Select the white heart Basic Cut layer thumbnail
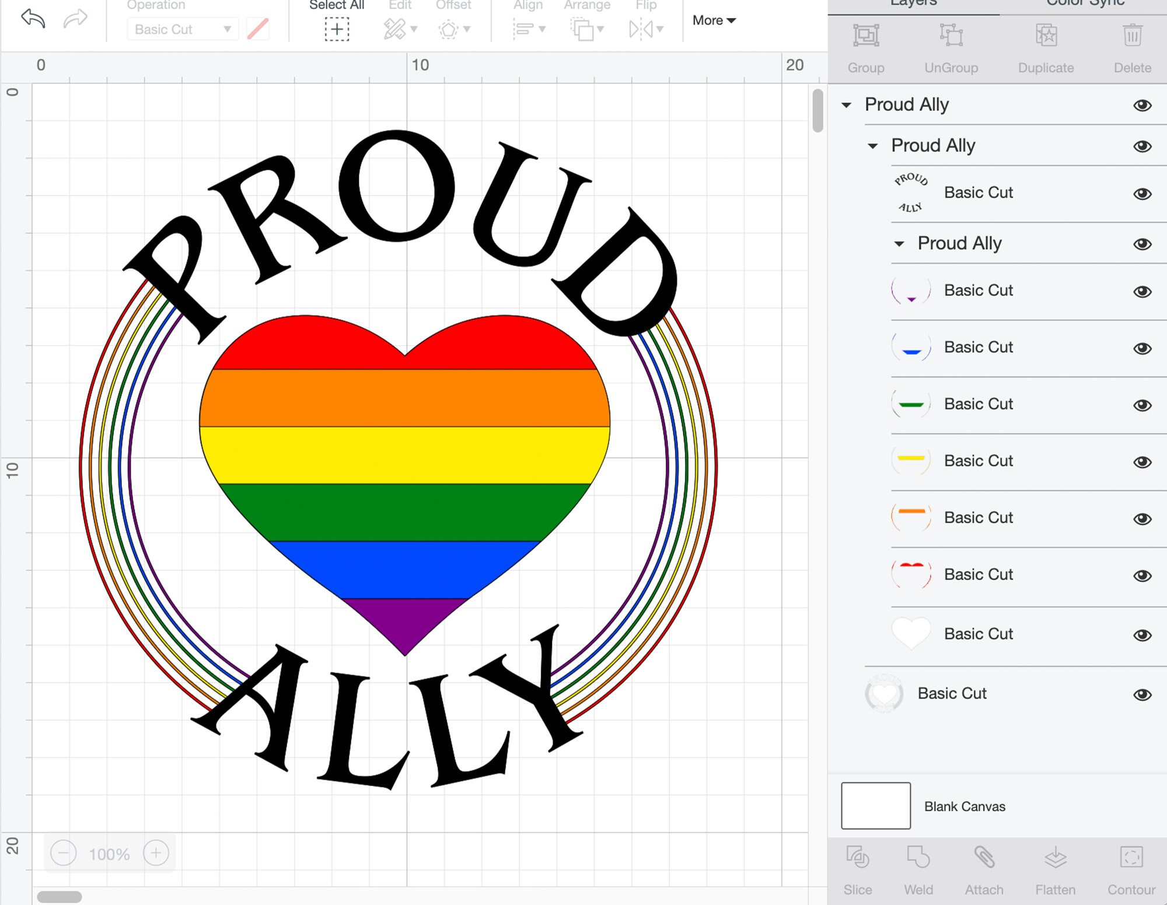The image size is (1167, 905). point(911,634)
